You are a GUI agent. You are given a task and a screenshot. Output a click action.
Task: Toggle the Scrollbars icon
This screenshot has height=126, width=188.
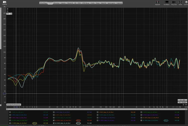(x=167, y=2)
